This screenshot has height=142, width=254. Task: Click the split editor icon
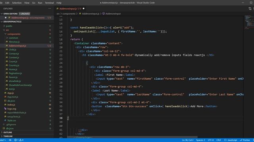tap(250, 9)
